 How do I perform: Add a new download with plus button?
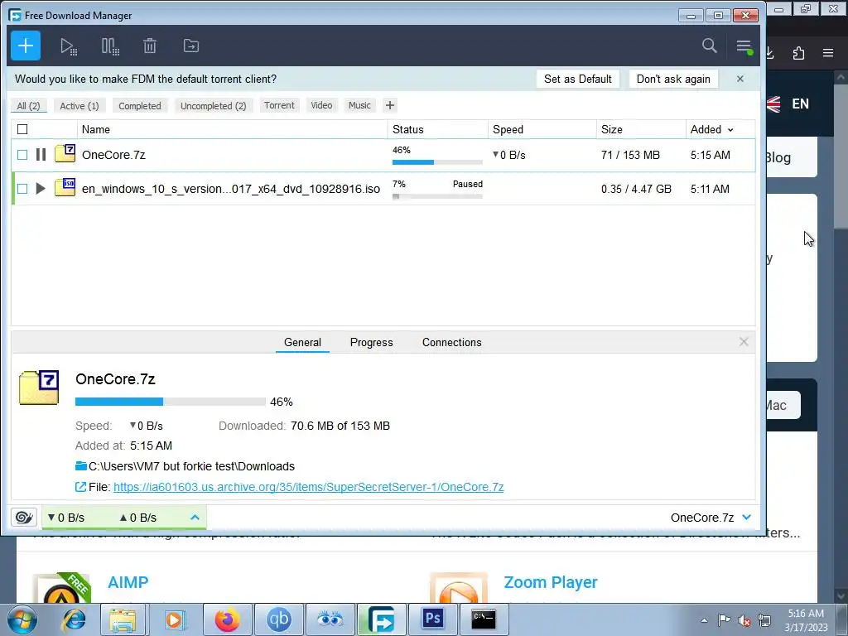coord(26,46)
